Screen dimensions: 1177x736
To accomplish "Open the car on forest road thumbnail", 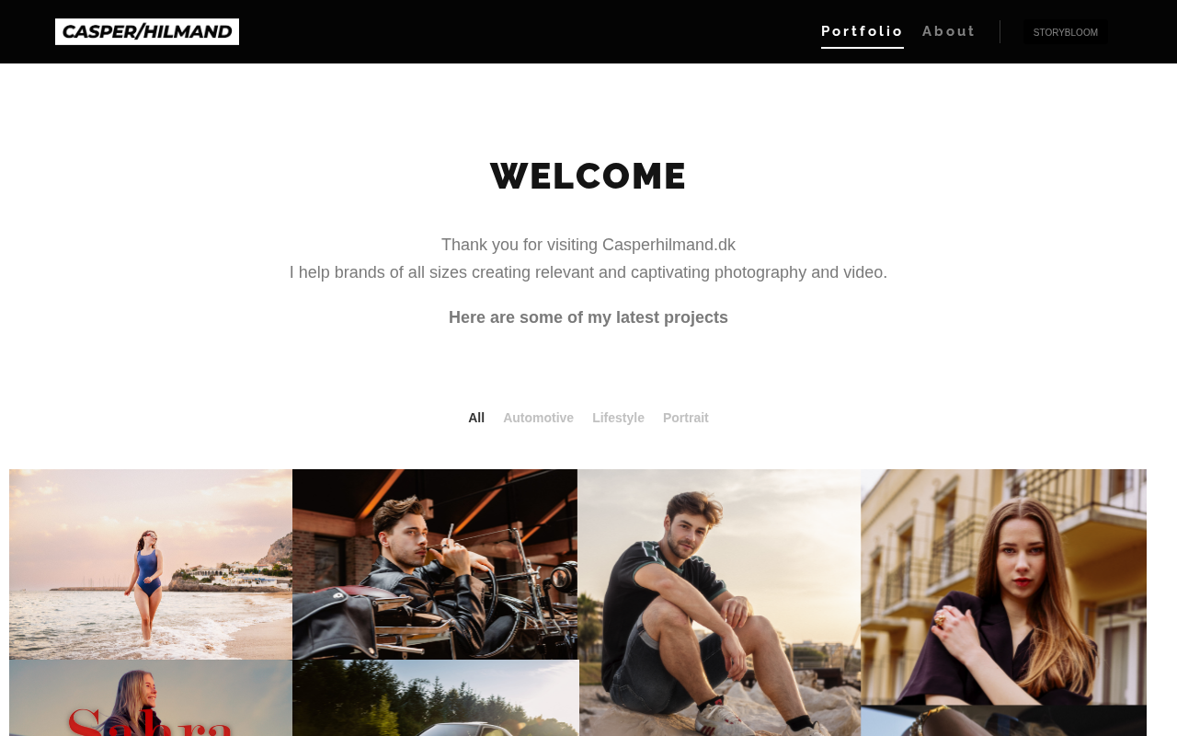I will pyautogui.click(x=435, y=698).
